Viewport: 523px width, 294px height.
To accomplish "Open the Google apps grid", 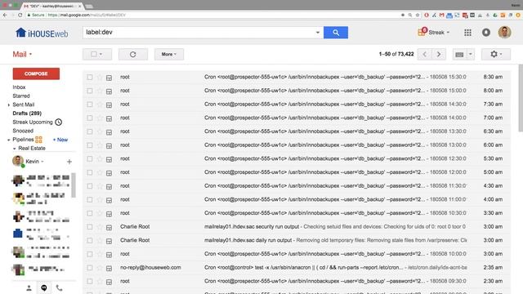I will (x=467, y=33).
